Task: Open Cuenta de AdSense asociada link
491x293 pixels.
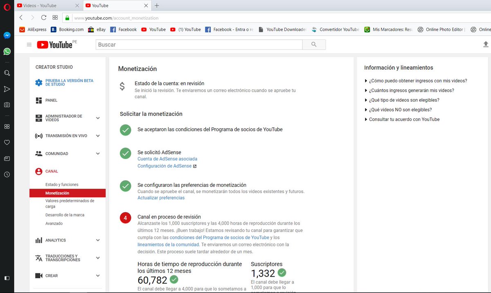Action: pos(167,159)
